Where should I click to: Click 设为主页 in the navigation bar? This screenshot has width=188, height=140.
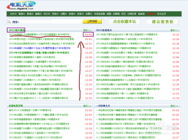tap(161, 14)
